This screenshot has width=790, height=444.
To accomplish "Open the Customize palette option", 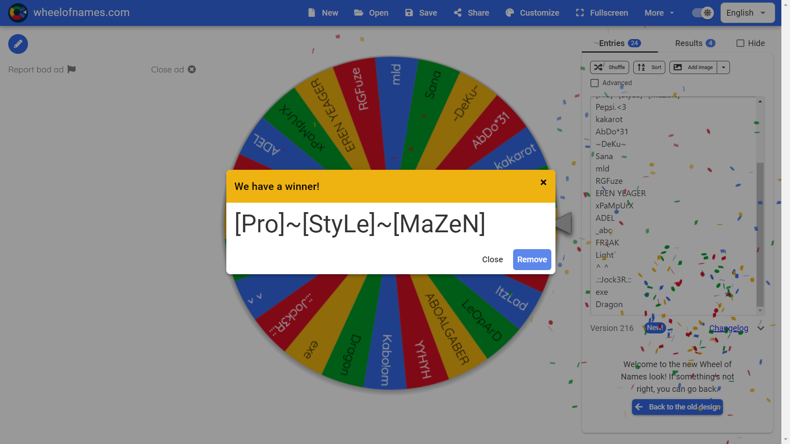I will pos(532,13).
